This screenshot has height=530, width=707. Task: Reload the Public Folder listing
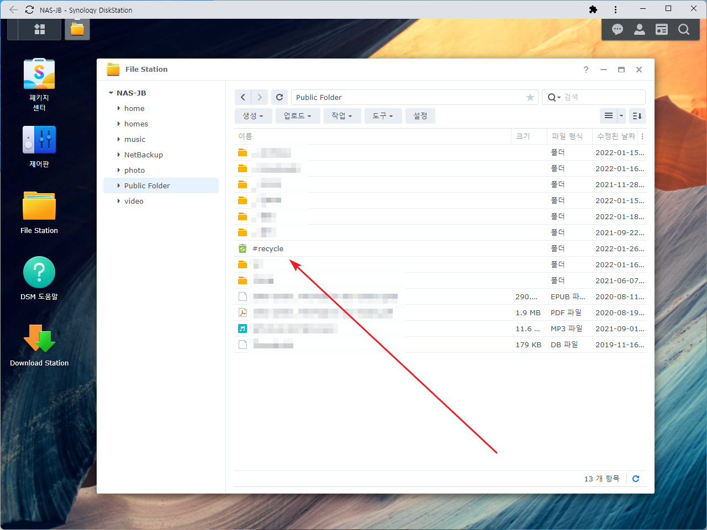coord(279,97)
